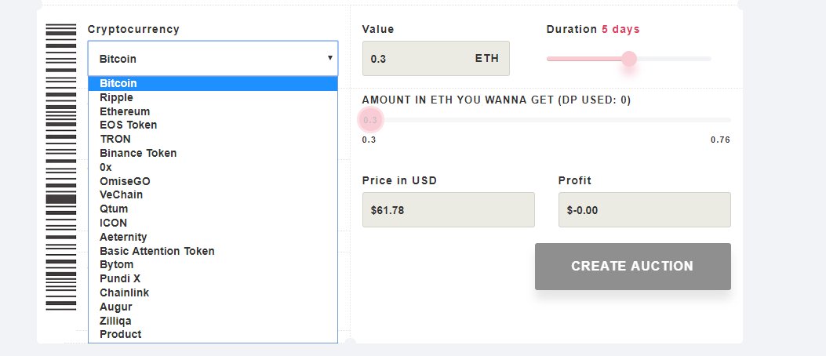
Task: Focus the Value ETH input field
Action: click(435, 59)
